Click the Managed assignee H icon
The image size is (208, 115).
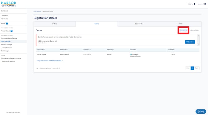click(x=131, y=55)
